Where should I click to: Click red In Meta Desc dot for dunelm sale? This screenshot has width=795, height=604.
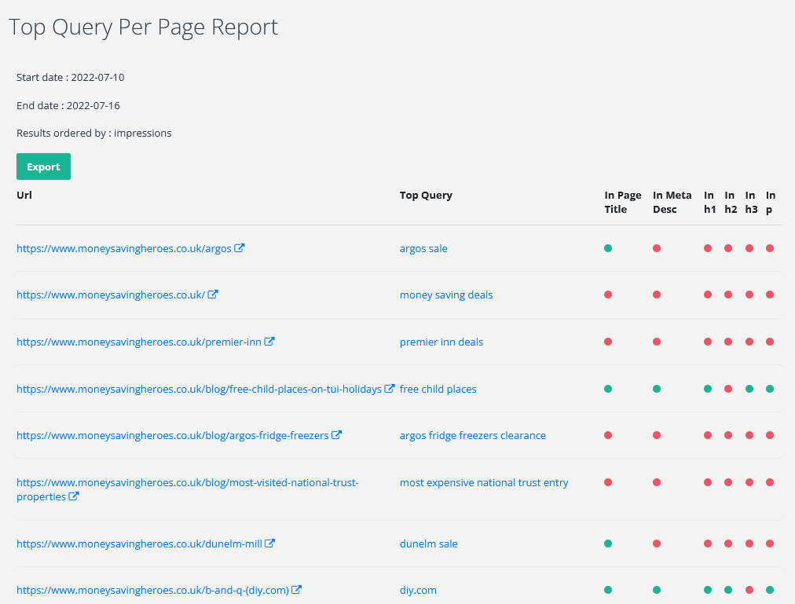click(657, 544)
